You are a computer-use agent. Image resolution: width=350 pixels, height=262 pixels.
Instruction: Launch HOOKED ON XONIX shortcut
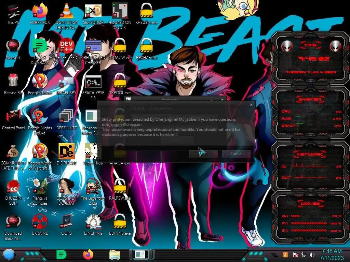pyautogui.click(x=120, y=16)
